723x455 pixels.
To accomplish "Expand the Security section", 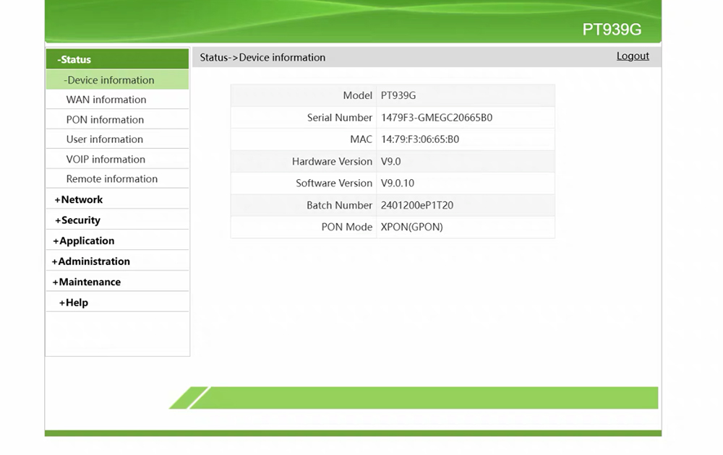I will [77, 220].
